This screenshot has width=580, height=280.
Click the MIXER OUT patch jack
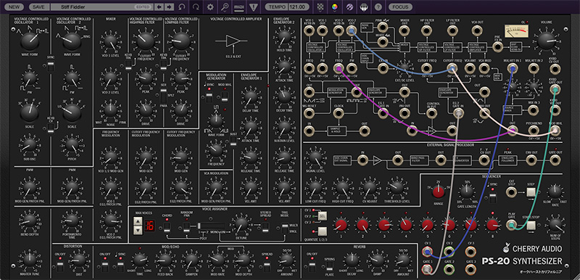pyautogui.click(x=405, y=30)
